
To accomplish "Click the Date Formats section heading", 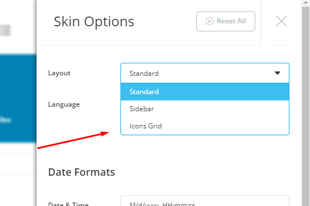I will pyautogui.click(x=82, y=172).
